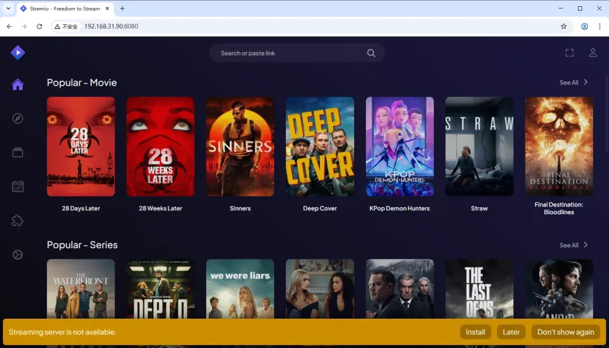
Task: Open the Andor series poster
Action: (x=559, y=289)
